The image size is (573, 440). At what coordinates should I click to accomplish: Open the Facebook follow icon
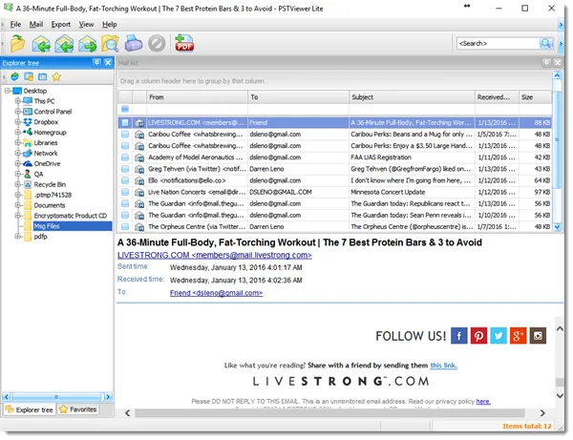459,336
